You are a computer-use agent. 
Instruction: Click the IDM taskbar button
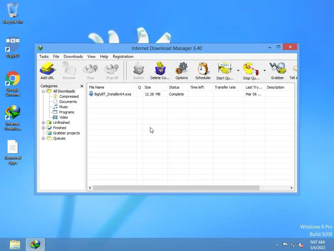point(35,244)
